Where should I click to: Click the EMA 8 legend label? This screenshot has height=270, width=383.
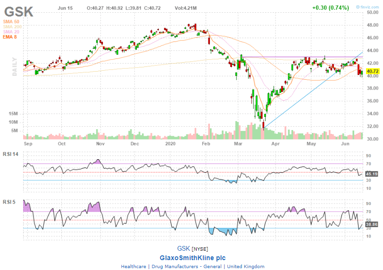point(10,37)
